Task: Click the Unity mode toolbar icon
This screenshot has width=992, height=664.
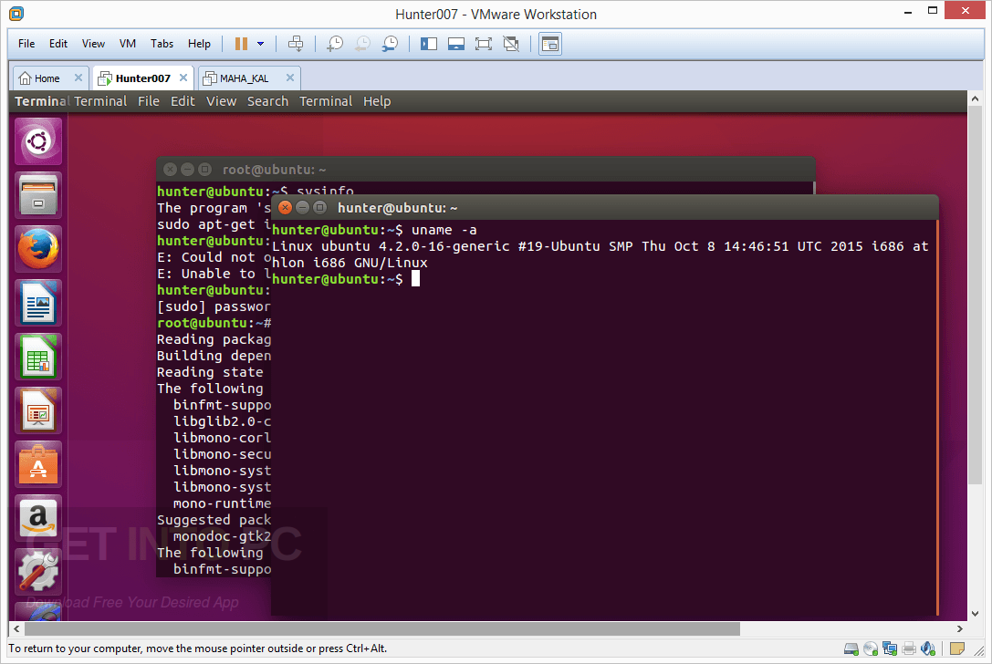Action: [511, 44]
